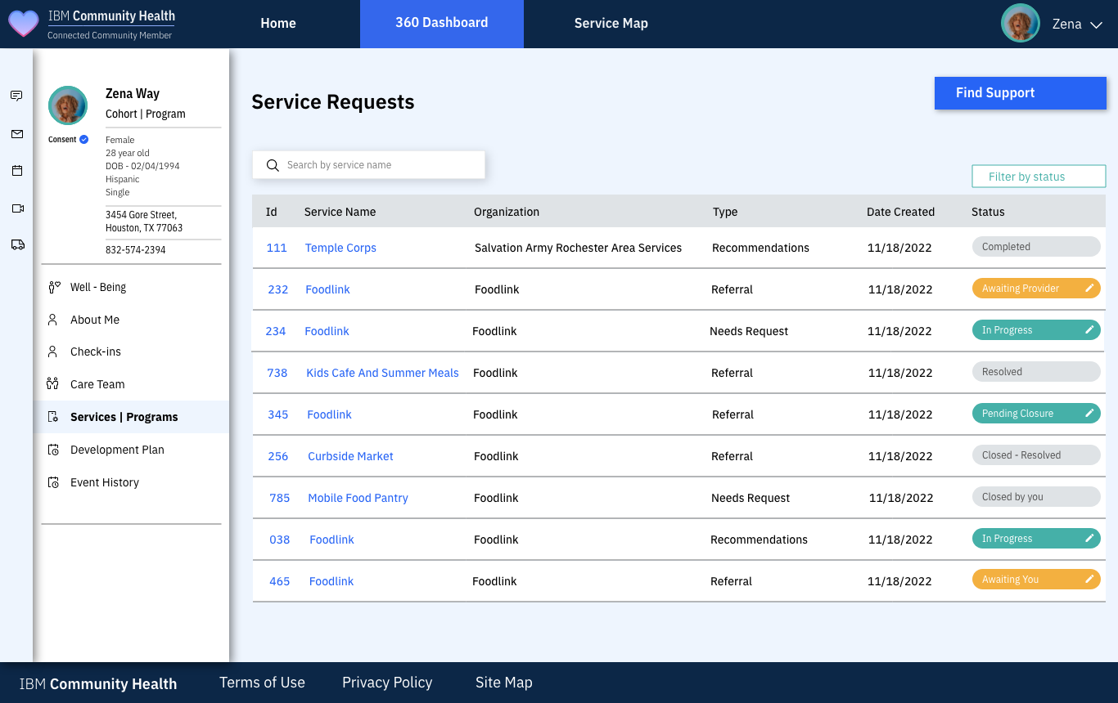This screenshot has width=1118, height=703.
Task: Select Services | Programs menu item
Action: click(131, 417)
